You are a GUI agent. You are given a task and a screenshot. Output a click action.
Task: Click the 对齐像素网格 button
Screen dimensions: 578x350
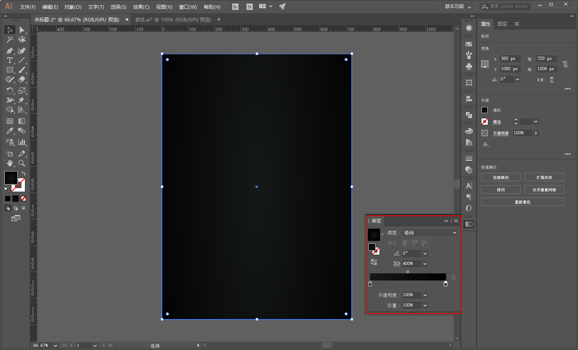[544, 190]
